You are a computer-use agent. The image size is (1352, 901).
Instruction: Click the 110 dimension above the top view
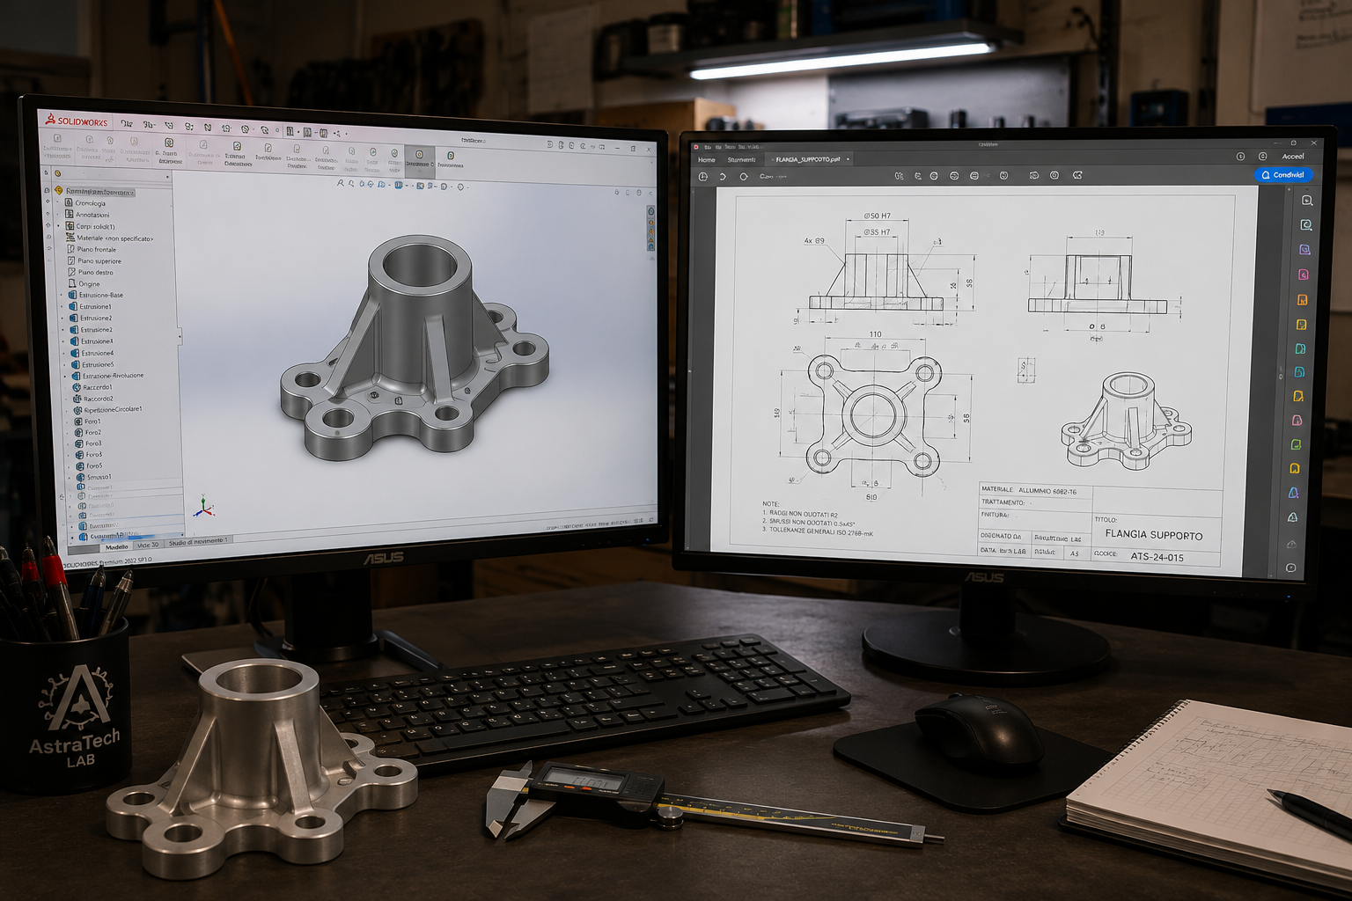click(x=875, y=334)
